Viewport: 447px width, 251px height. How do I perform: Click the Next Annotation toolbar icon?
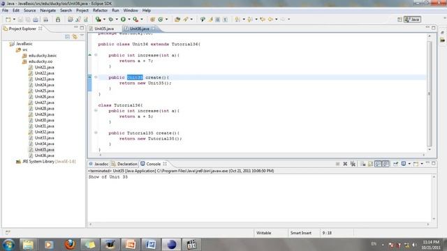[x=237, y=20]
